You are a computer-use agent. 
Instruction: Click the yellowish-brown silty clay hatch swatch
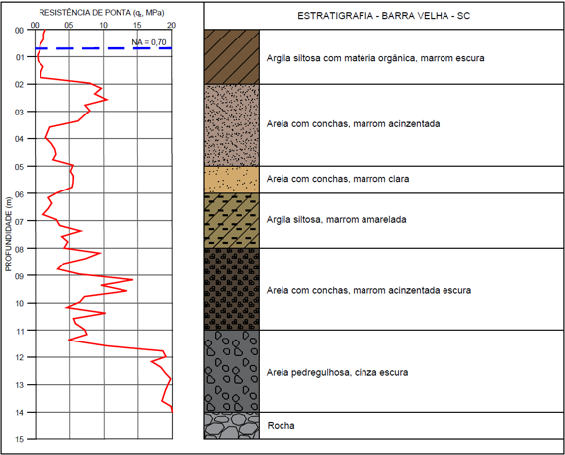(x=232, y=221)
